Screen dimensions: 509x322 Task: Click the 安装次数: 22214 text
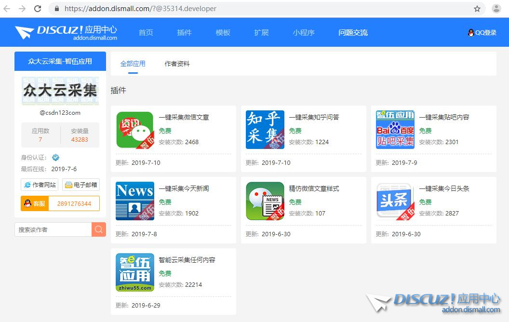(180, 285)
